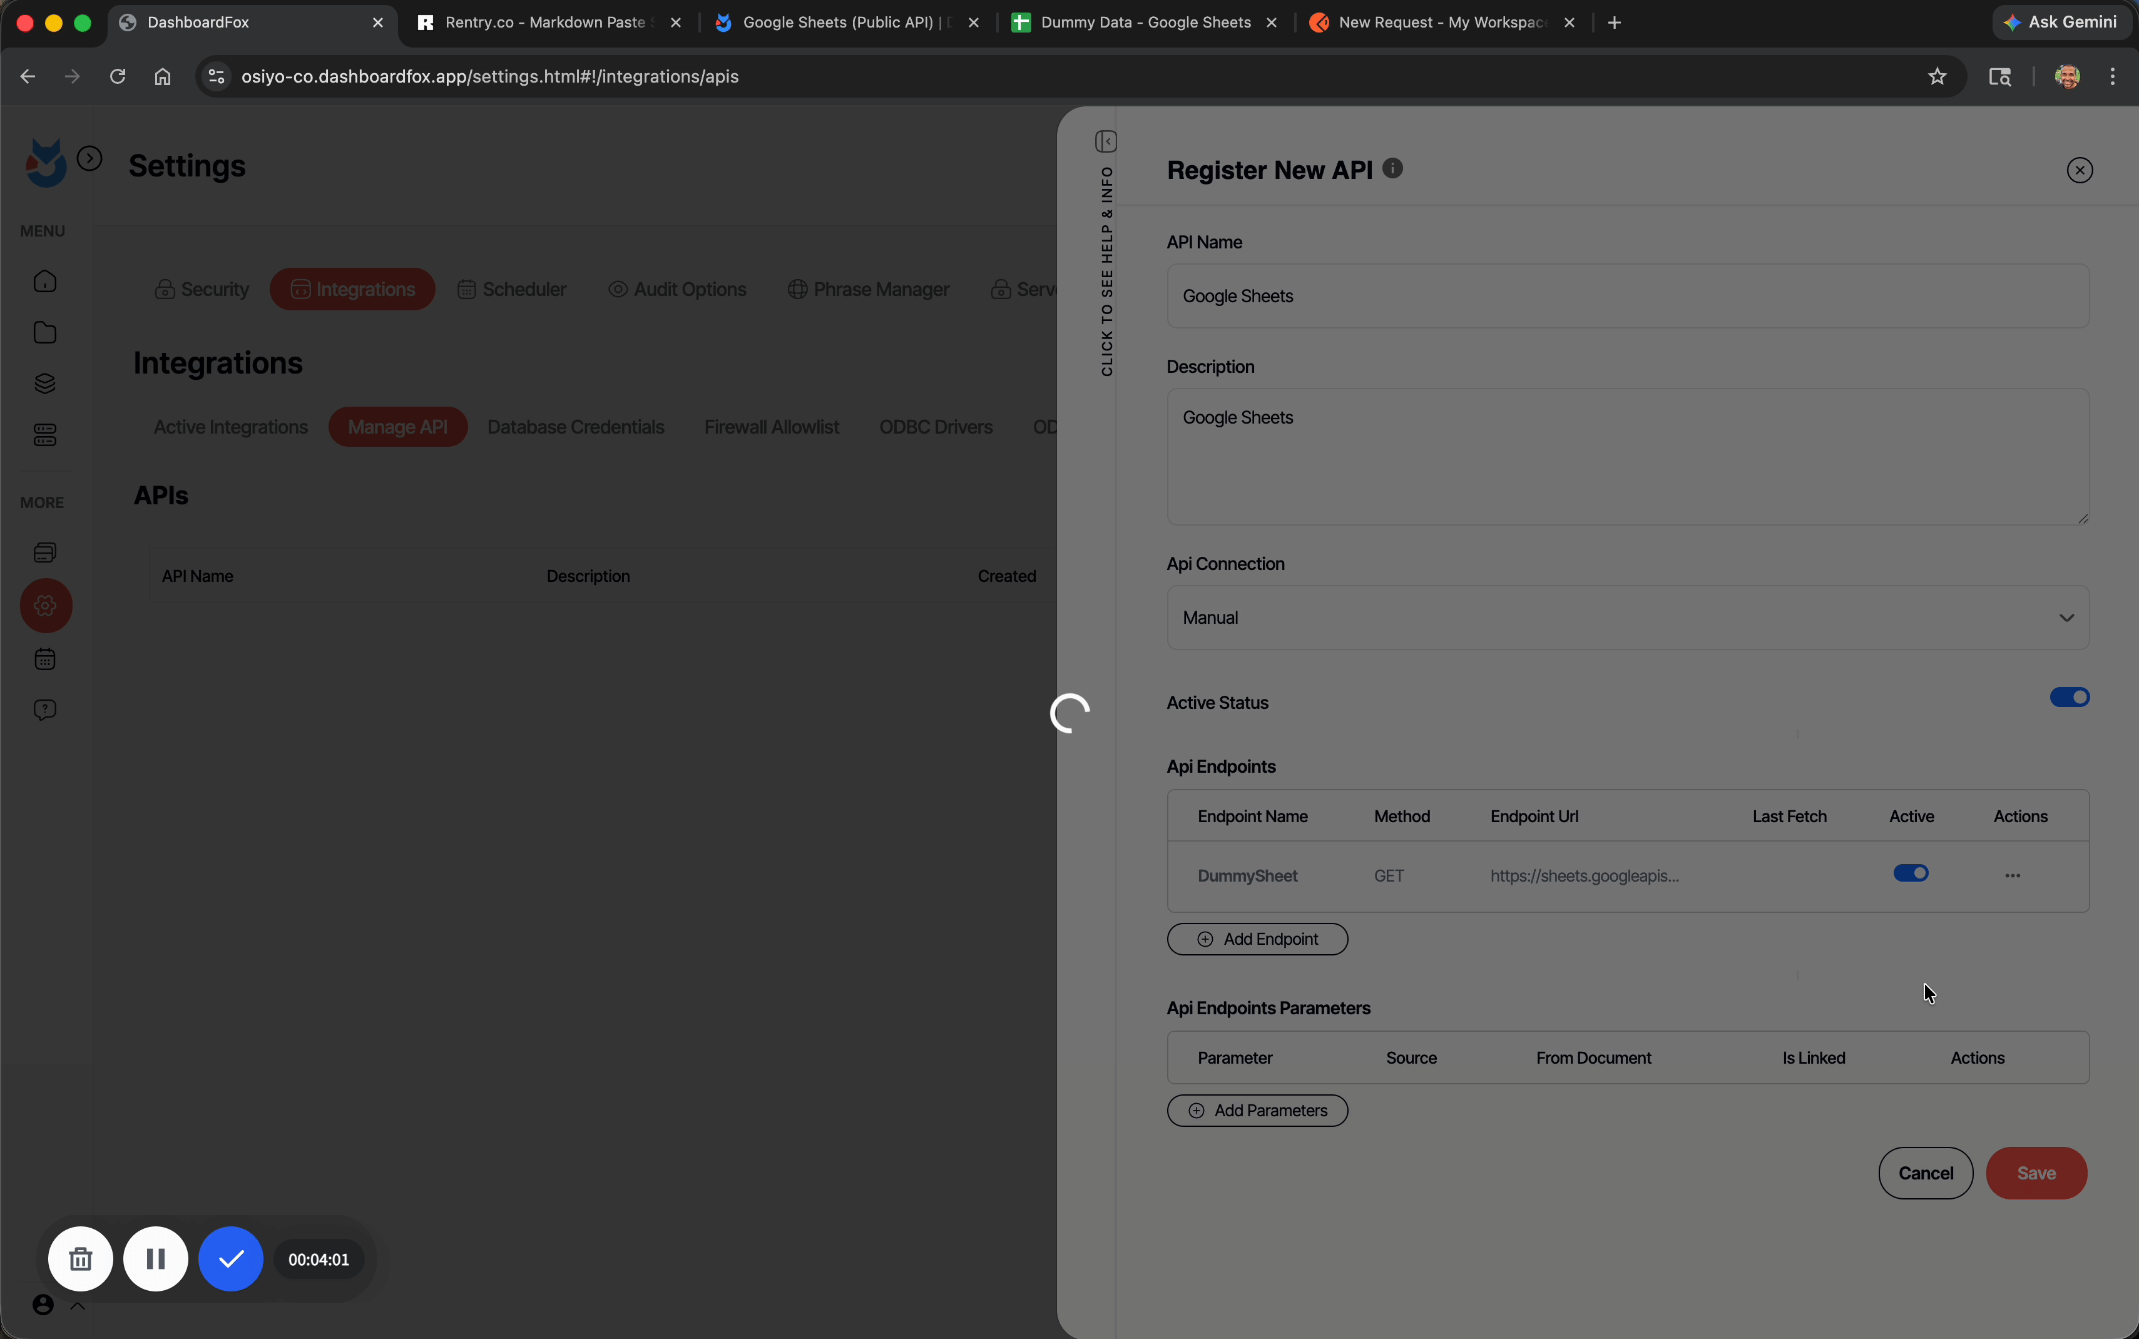The width and height of the screenshot is (2139, 1339).
Task: Go back in browser history
Action: tap(28, 77)
